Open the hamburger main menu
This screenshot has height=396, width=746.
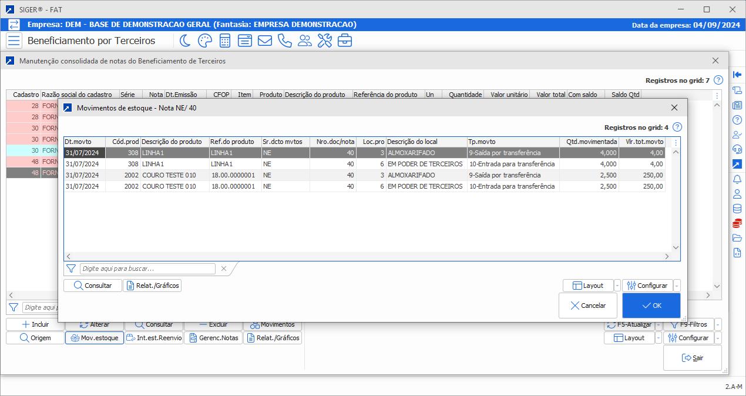pyautogui.click(x=14, y=41)
